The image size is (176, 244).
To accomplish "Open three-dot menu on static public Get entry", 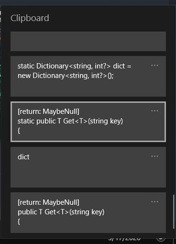I will [x=154, y=111].
